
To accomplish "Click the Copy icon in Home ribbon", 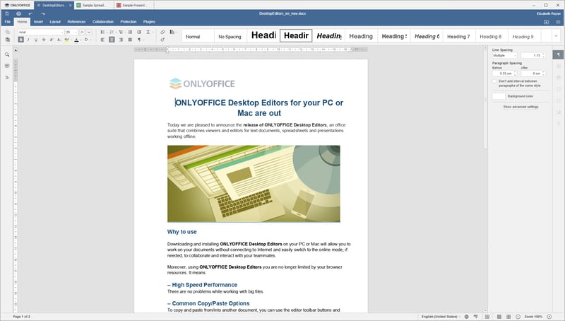I will point(8,32).
